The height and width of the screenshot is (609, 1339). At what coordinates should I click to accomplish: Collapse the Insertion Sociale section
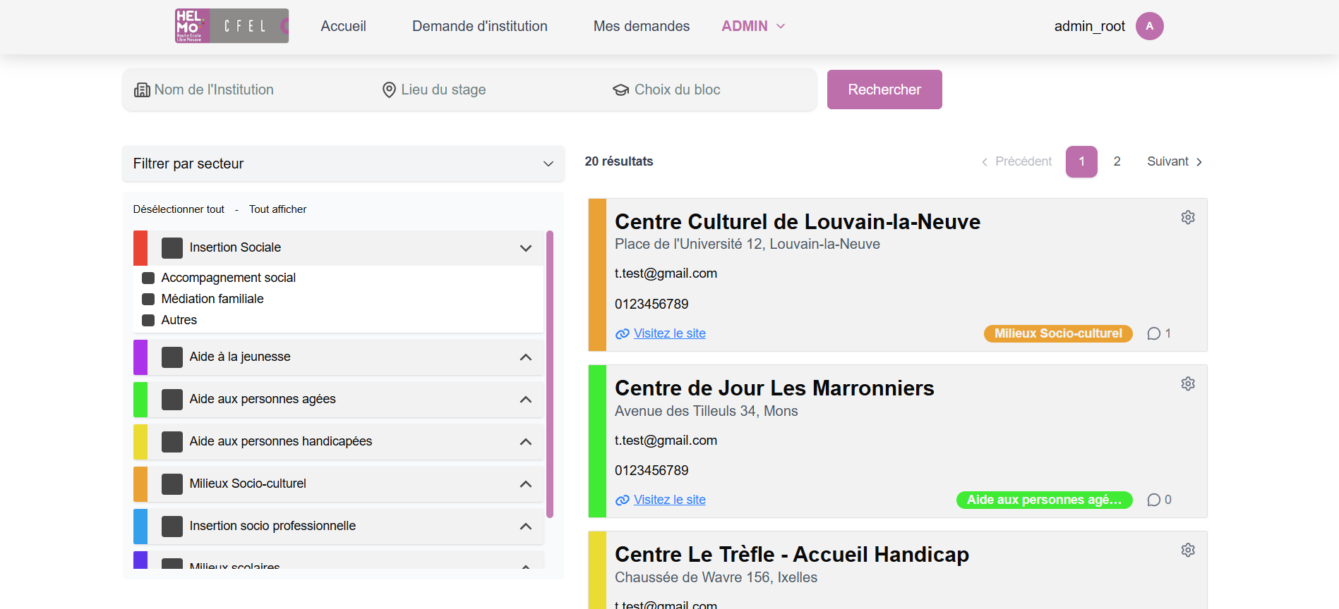(x=525, y=248)
